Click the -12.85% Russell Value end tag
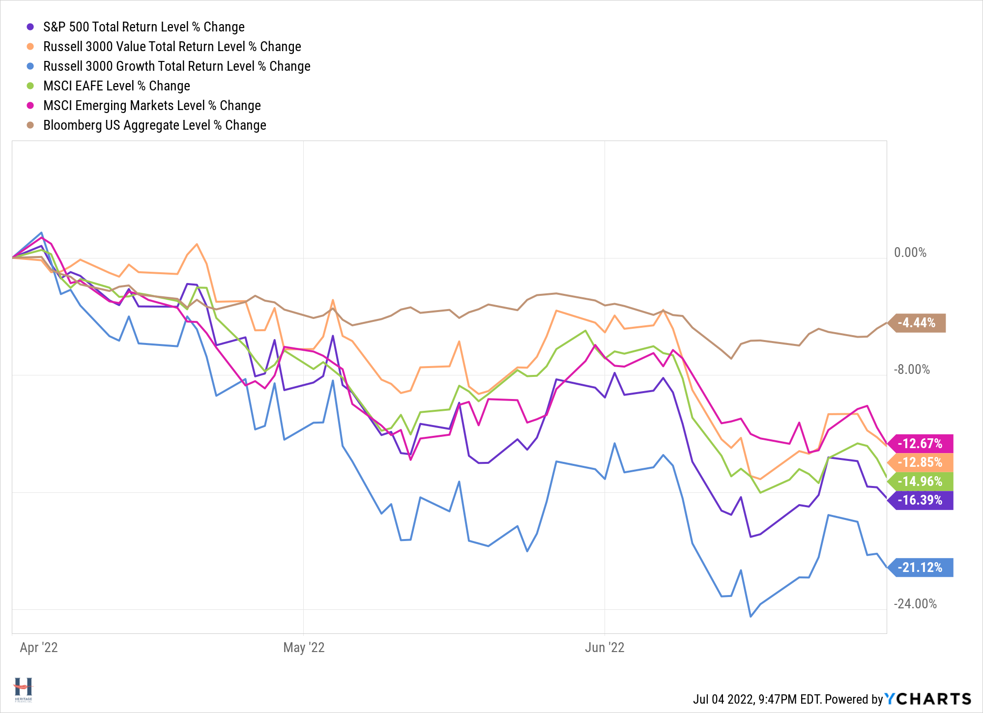 tap(921, 462)
